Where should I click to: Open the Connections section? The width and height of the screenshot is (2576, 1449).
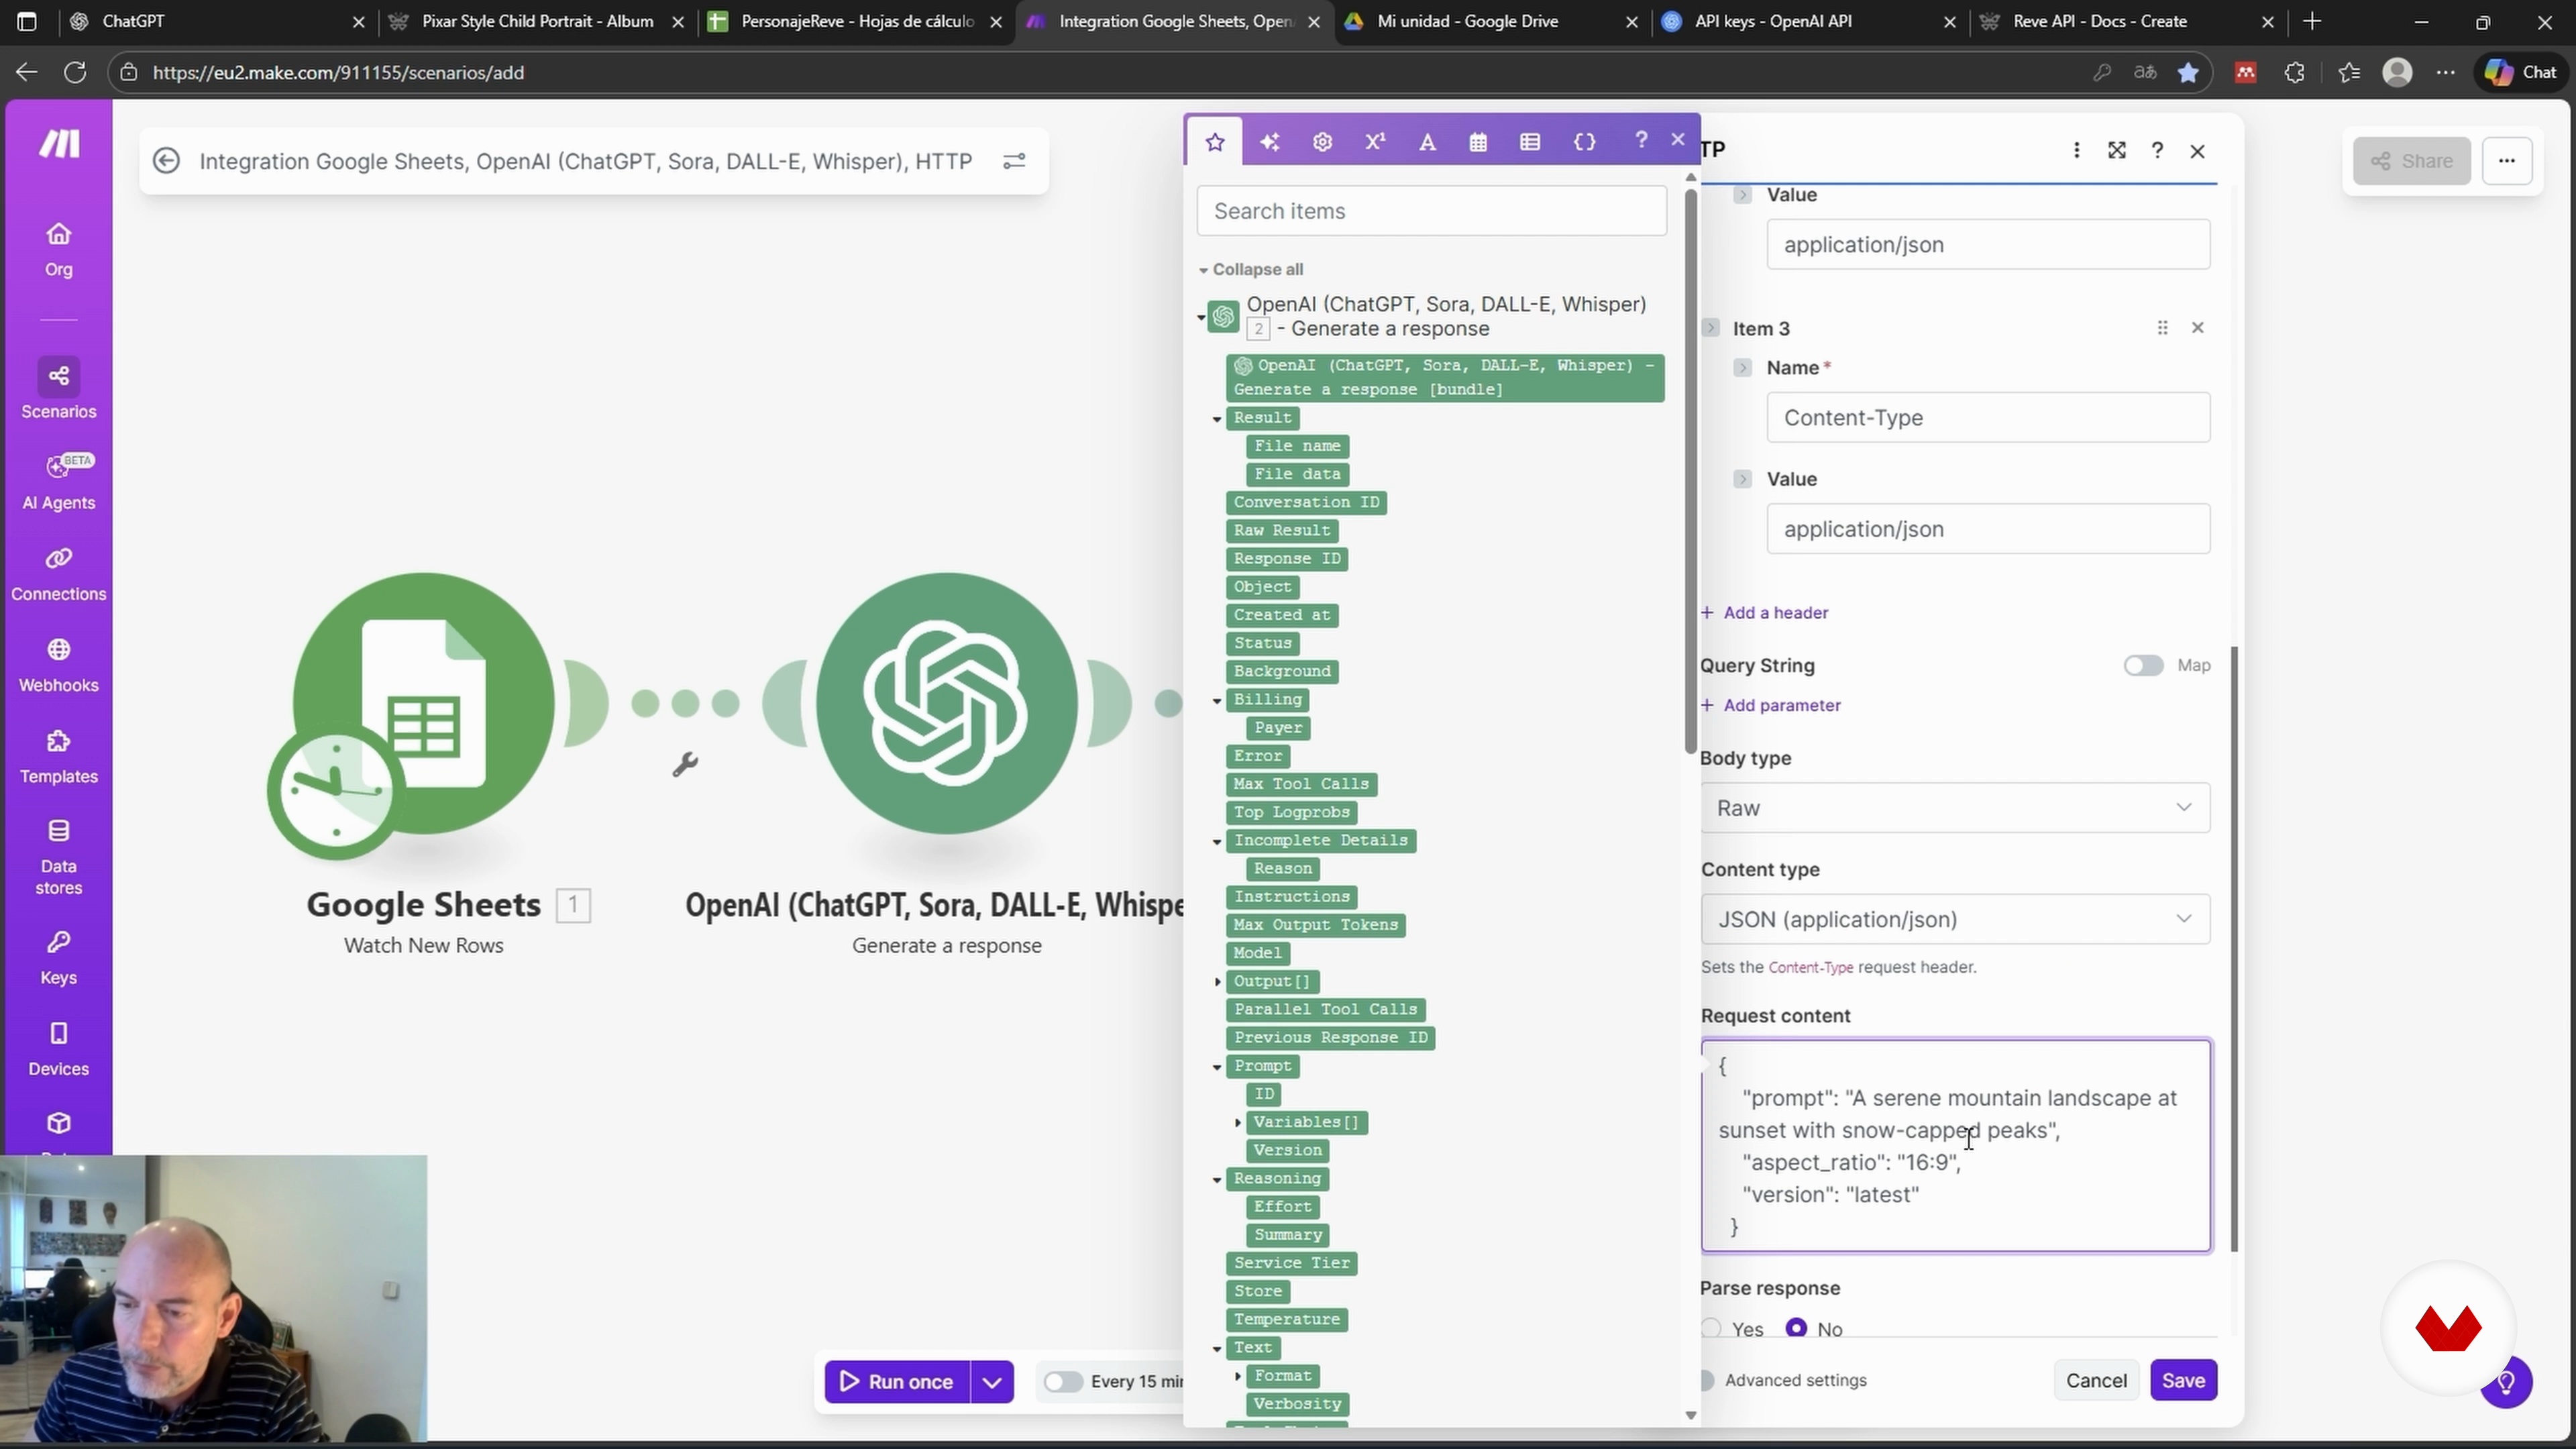pyautogui.click(x=59, y=573)
